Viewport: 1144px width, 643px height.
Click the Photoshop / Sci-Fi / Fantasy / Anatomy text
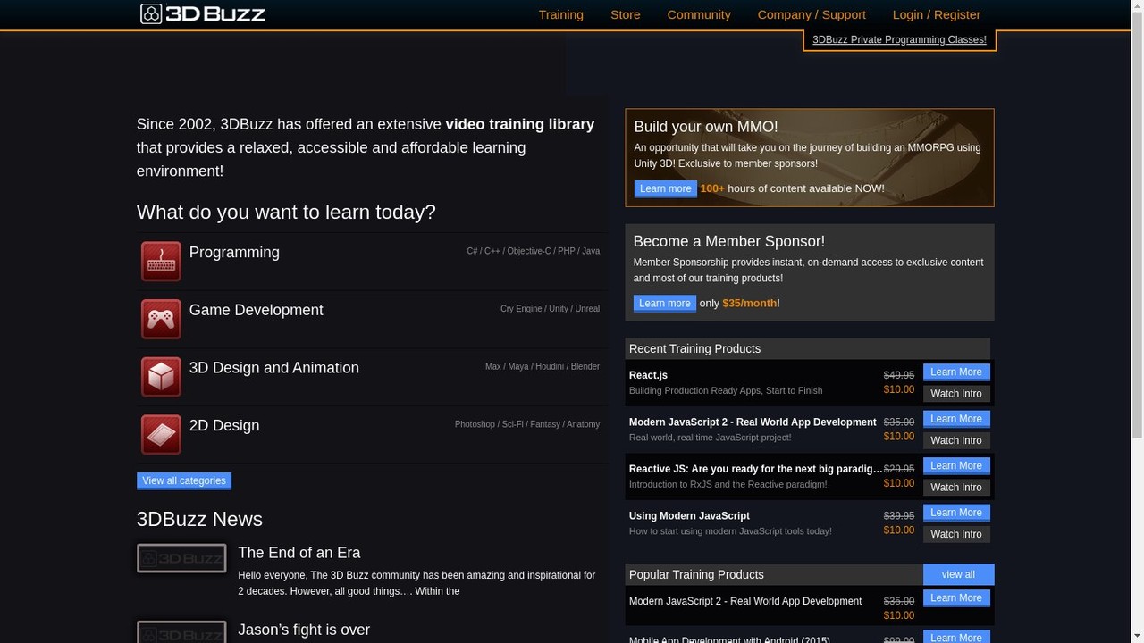(x=527, y=424)
